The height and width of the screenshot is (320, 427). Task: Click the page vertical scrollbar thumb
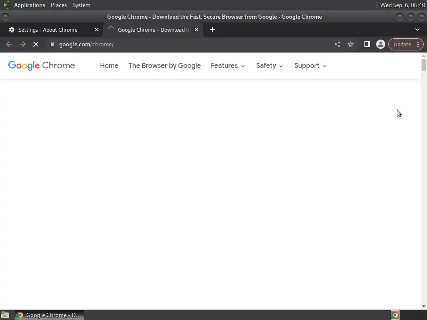pyautogui.click(x=424, y=65)
